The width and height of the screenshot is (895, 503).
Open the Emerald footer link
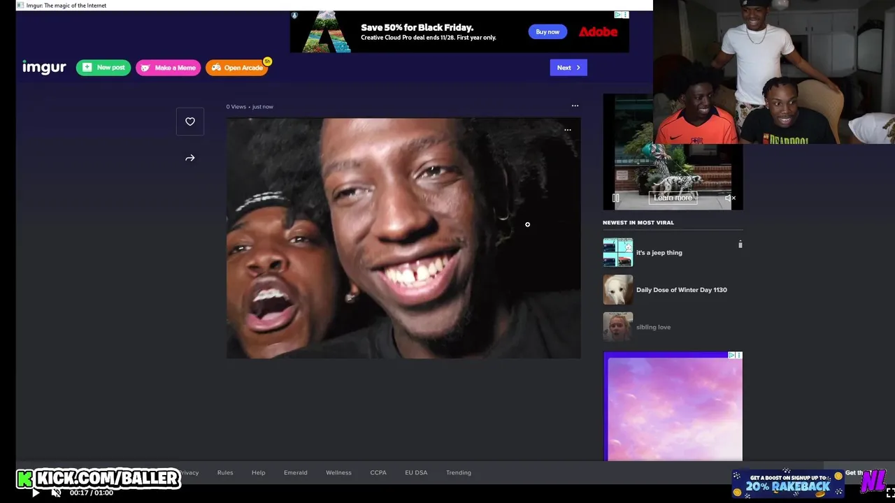pos(296,473)
